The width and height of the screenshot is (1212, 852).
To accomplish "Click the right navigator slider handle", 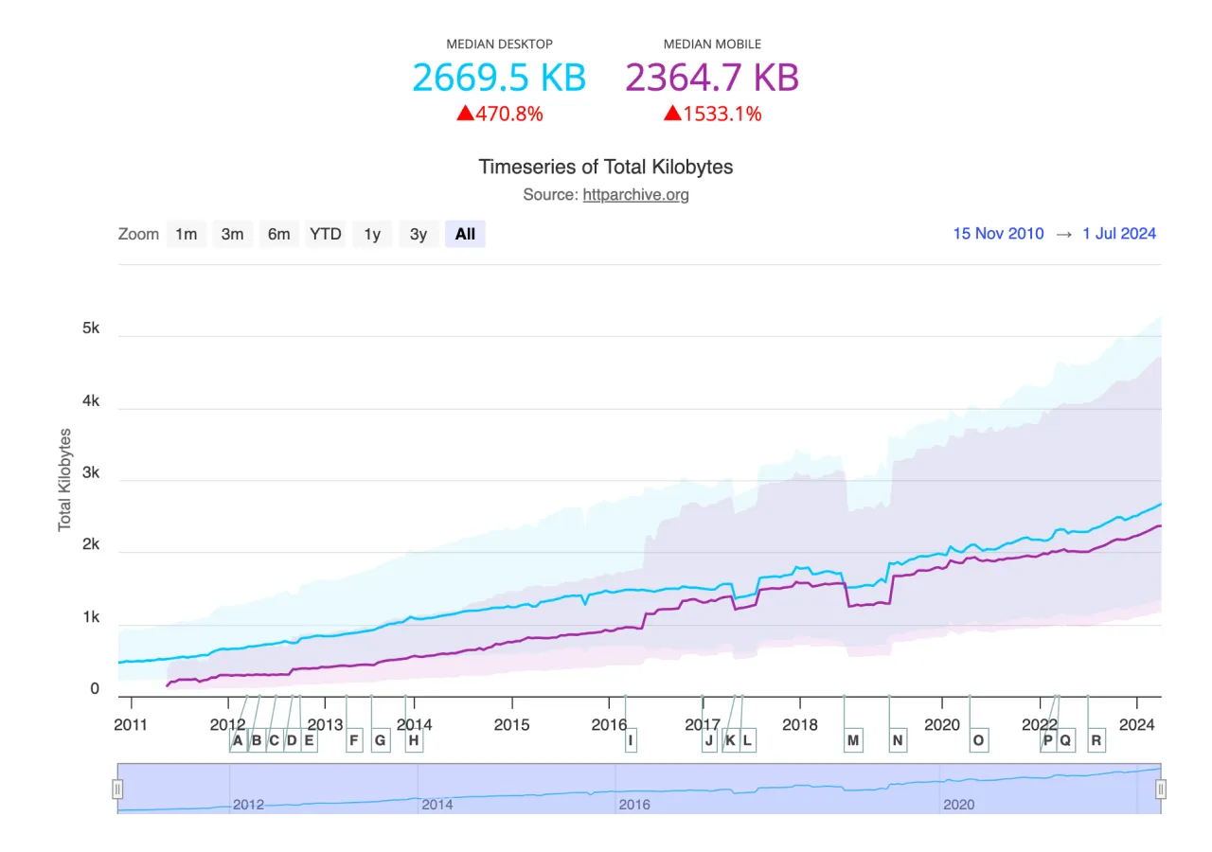I will click(x=1162, y=788).
